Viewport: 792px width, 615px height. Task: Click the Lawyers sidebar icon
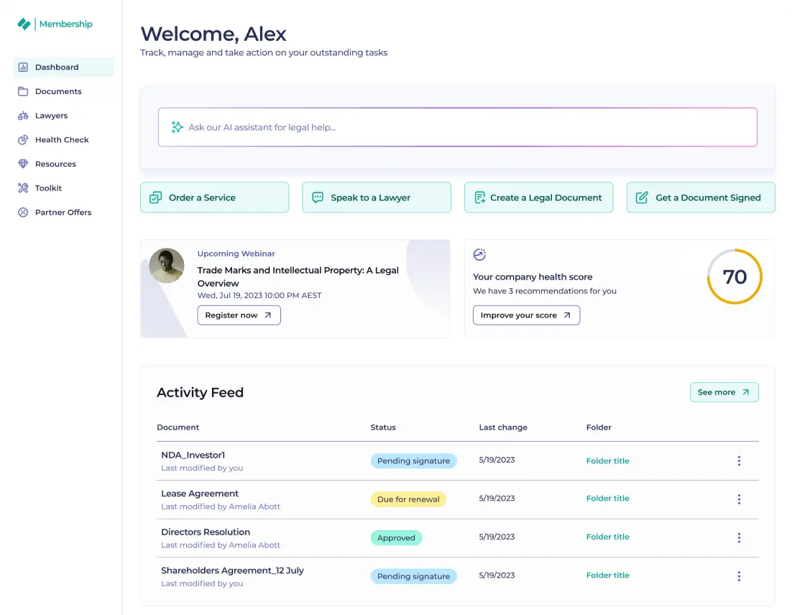click(x=23, y=116)
